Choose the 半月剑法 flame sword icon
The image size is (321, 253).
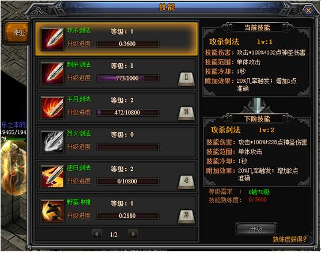tap(52, 108)
